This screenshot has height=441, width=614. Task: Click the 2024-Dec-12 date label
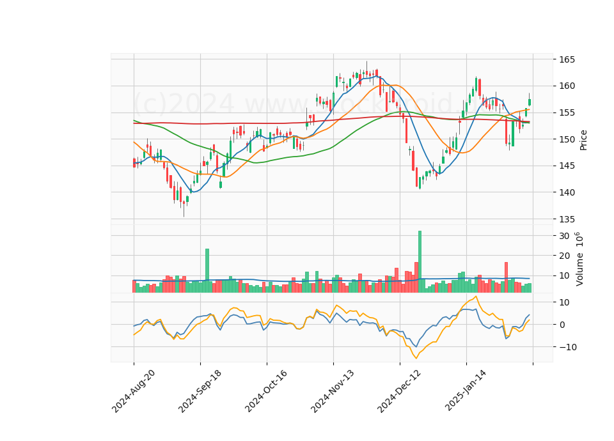tap(399, 391)
